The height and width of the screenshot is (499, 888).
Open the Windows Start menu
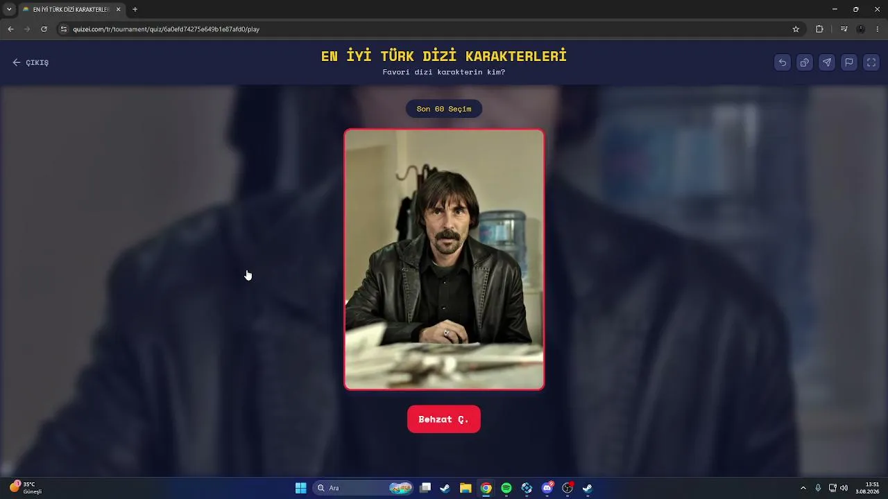tap(300, 488)
